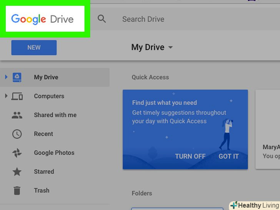Open the MaryA quick access file card
Screen dimensions: 280x210
click(x=268, y=129)
